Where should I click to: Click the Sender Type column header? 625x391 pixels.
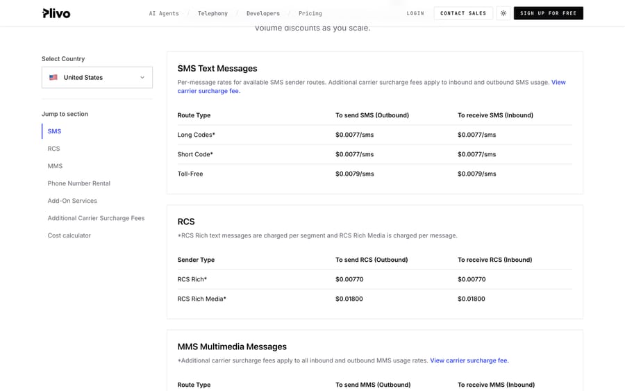click(196, 260)
